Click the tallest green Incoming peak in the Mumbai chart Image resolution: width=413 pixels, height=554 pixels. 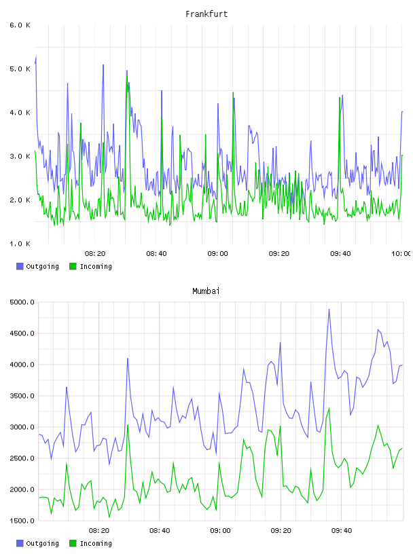[329, 409]
